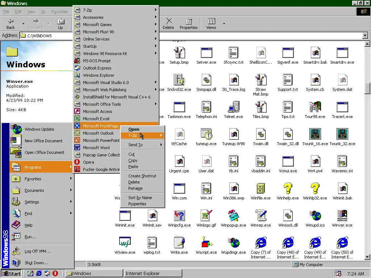Screen dimensions: 371x278
Task: Select the Twunk_16.exe icon
Action: tap(315, 134)
